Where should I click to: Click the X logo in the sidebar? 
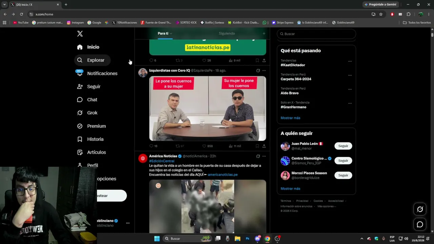(80, 34)
